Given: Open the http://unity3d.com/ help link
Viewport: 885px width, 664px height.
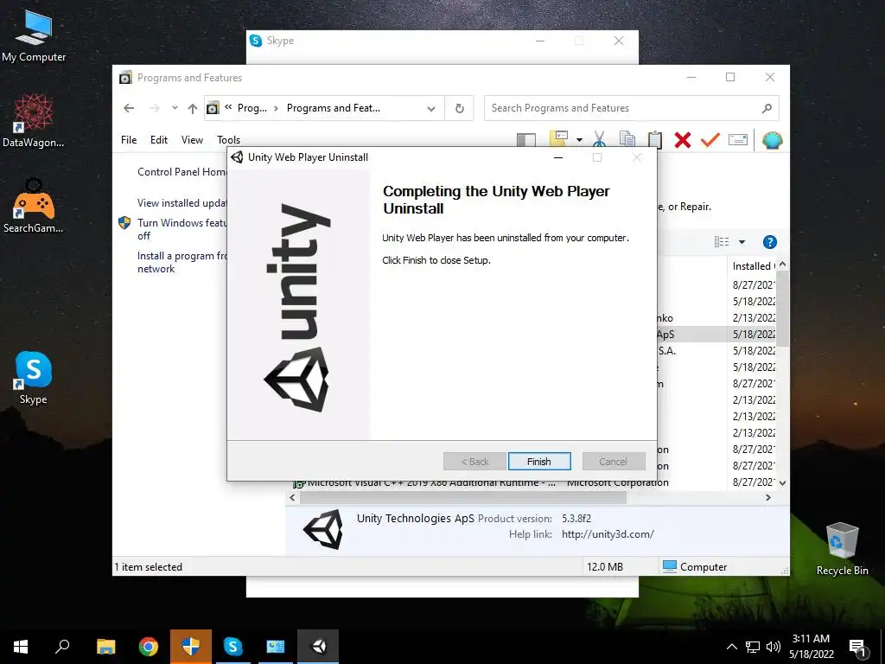Looking at the screenshot, I should coord(608,534).
